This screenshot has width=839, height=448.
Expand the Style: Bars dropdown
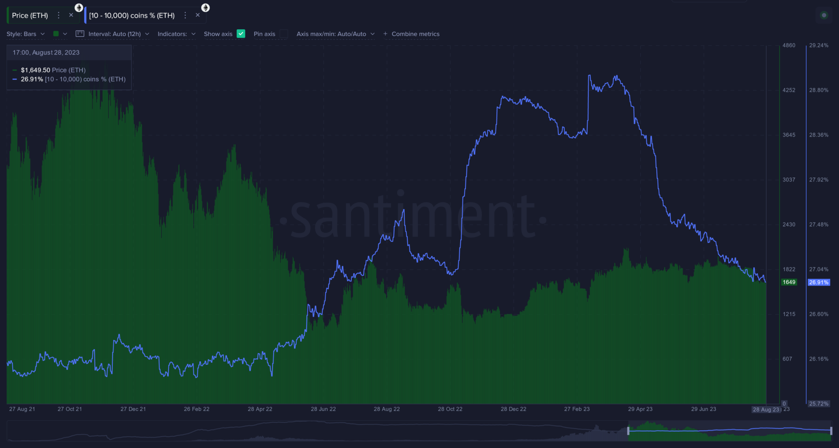click(x=25, y=34)
